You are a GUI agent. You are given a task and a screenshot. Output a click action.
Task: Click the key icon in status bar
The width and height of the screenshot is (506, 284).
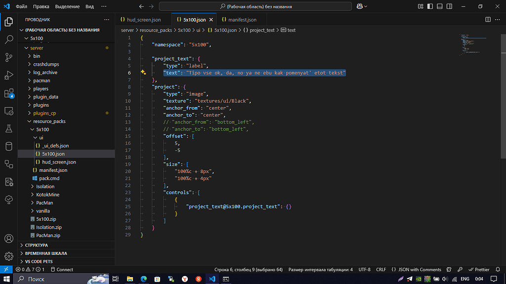tap(460, 270)
